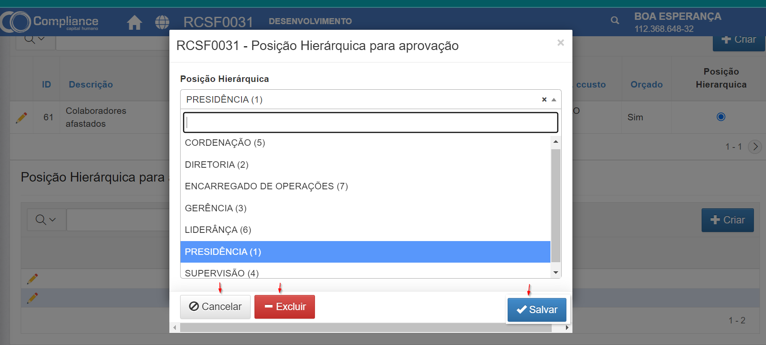Collapse the Posição Hierárquica dropdown arrow

tap(554, 100)
